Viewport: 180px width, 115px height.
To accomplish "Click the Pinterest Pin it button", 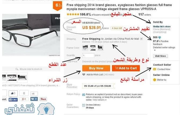I will point(43,99).
